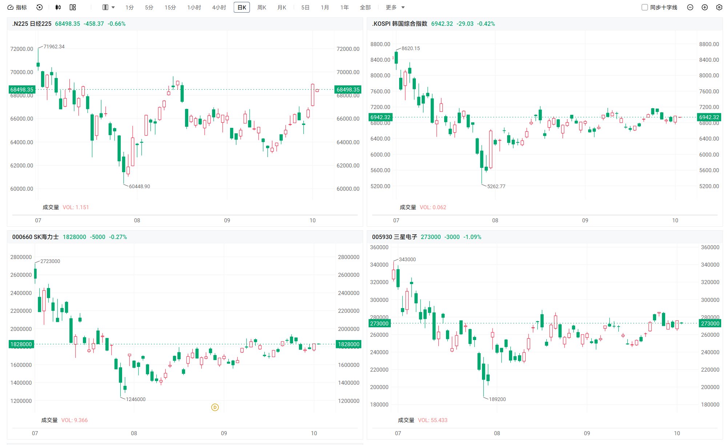Expand the layout dropdown arrow
Viewport: 727px width, 445px height.
tap(113, 7)
